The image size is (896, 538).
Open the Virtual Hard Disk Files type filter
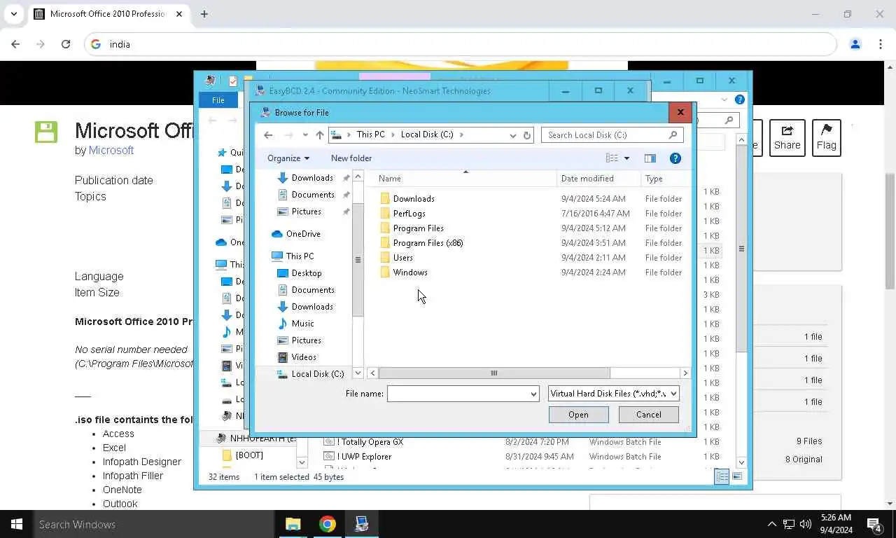click(x=613, y=394)
